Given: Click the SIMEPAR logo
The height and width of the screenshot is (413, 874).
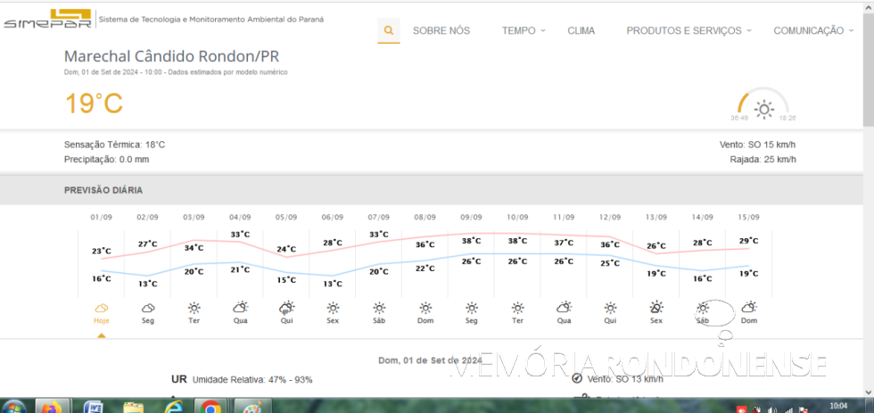Looking at the screenshot, I should pos(46,19).
